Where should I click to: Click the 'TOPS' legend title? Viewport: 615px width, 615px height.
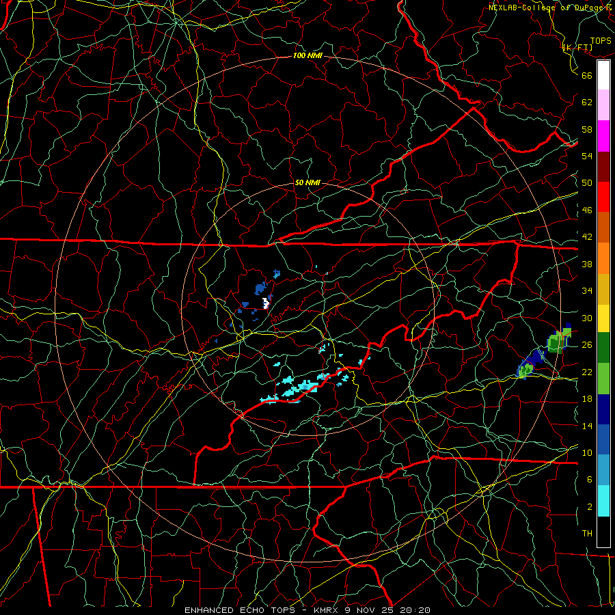[x=601, y=40]
